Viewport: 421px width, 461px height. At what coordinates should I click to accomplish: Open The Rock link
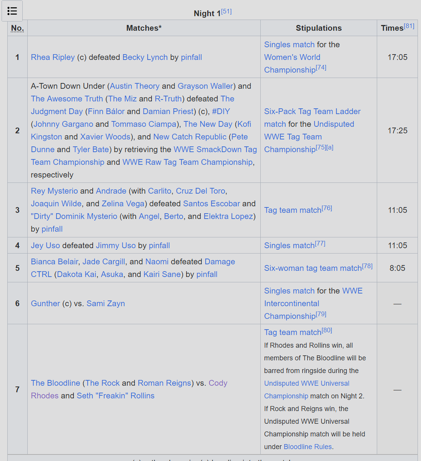(102, 383)
